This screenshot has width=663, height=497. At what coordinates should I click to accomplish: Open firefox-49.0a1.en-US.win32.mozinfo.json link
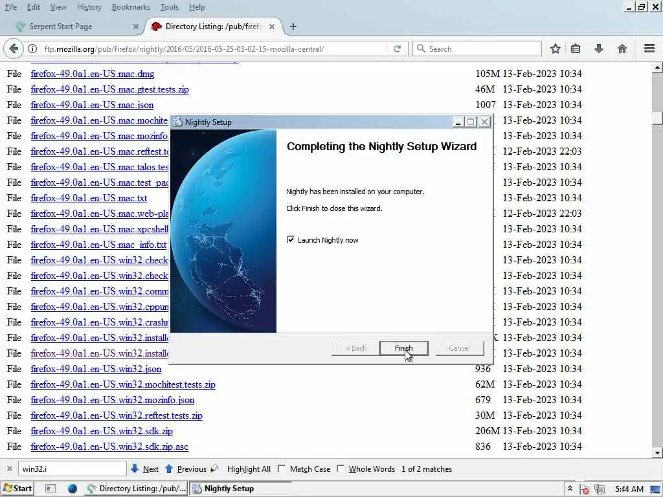(113, 400)
